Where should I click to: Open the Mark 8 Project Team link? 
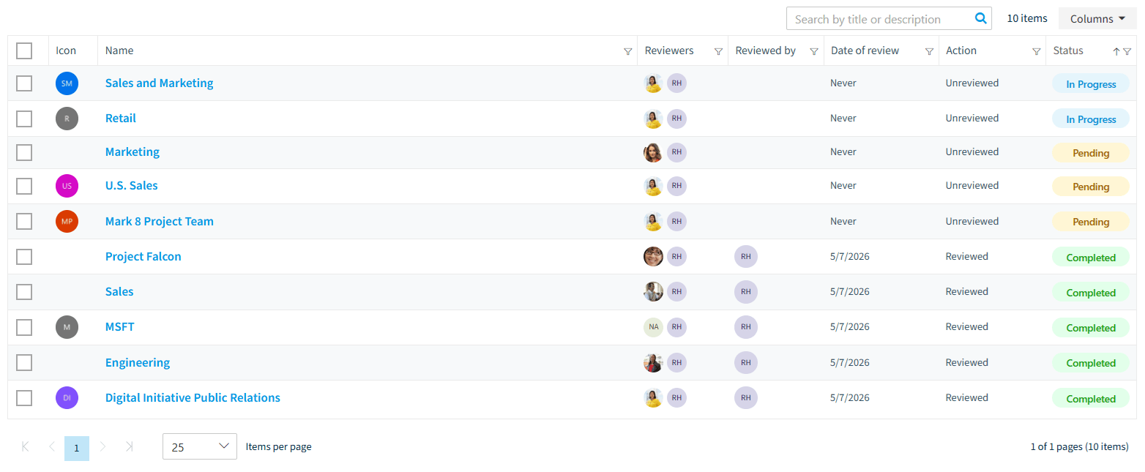[x=160, y=221]
